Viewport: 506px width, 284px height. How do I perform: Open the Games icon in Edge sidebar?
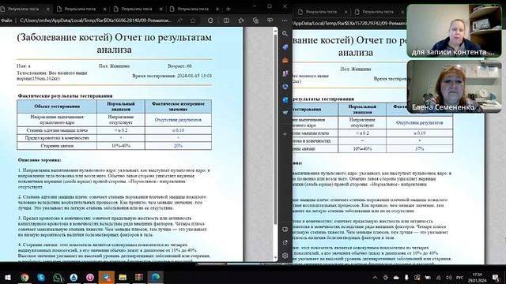(x=285, y=73)
